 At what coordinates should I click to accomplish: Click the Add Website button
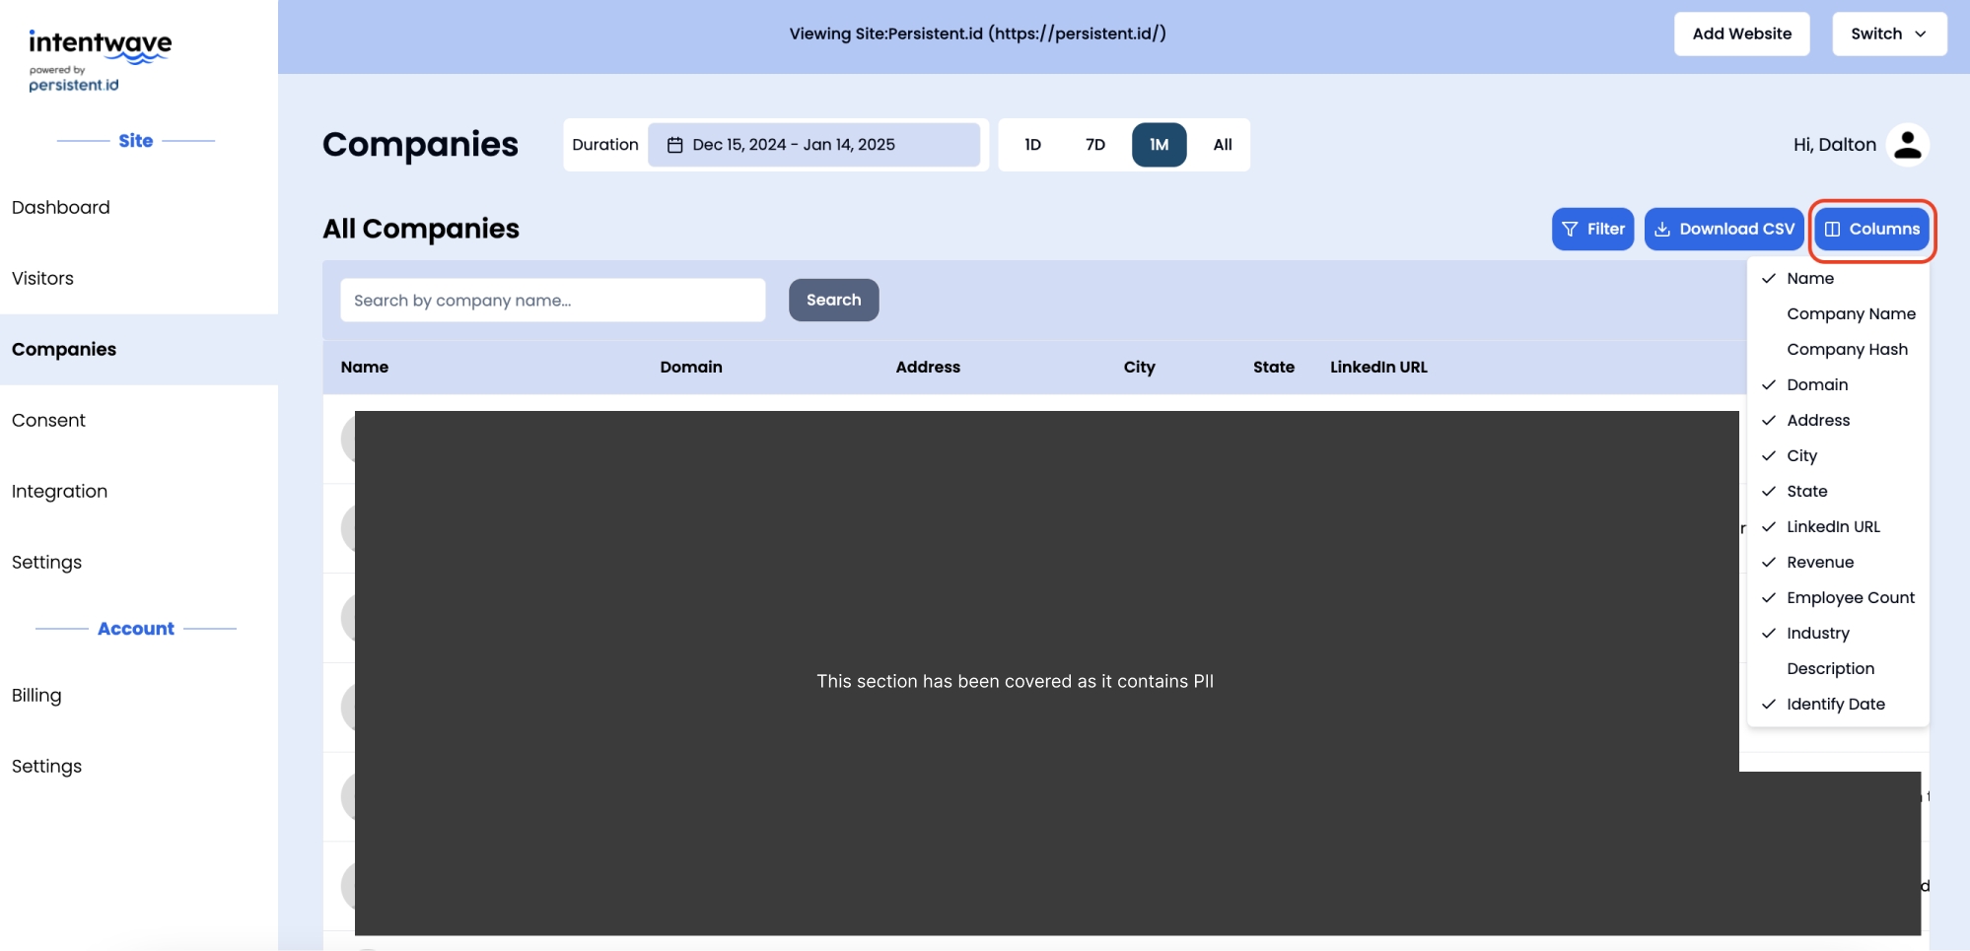[x=1741, y=34]
